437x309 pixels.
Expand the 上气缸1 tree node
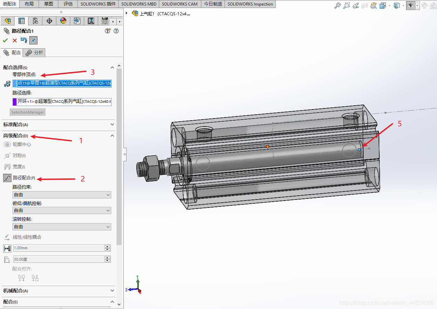[127, 14]
